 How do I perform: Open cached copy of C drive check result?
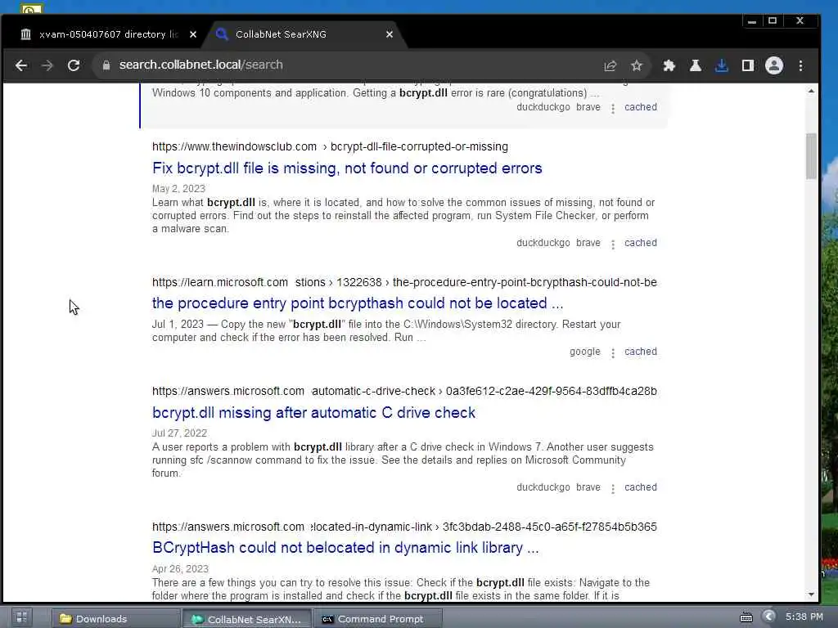[x=640, y=487]
